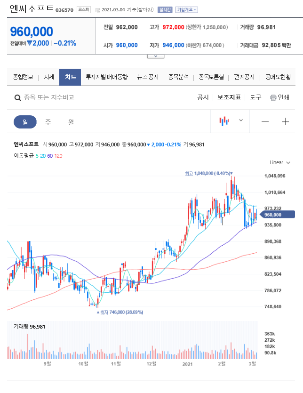Zoom in chart with plus icon
303x393 pixels.
point(285,121)
